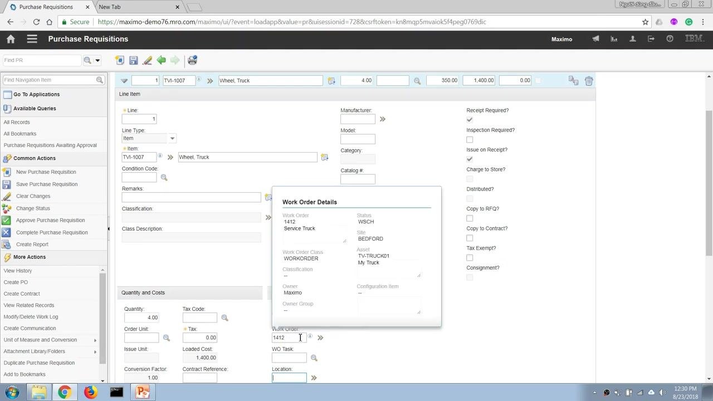Expand Unit of Measure and Conversion submenu

tap(95, 340)
